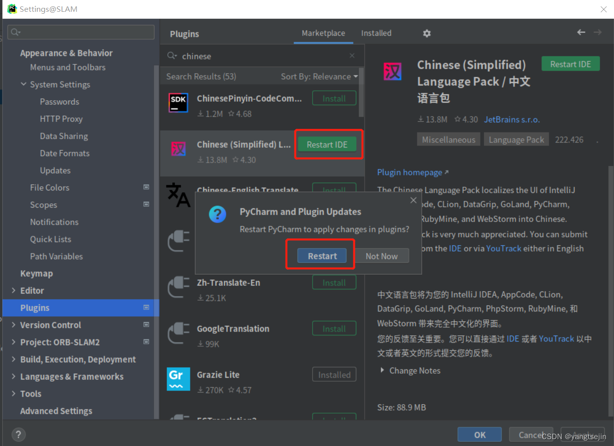Expand the Editor settings node
Image resolution: width=614 pixels, height=446 pixels.
pos(14,291)
